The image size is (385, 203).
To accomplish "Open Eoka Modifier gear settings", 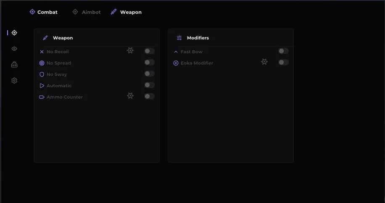I will (x=264, y=62).
